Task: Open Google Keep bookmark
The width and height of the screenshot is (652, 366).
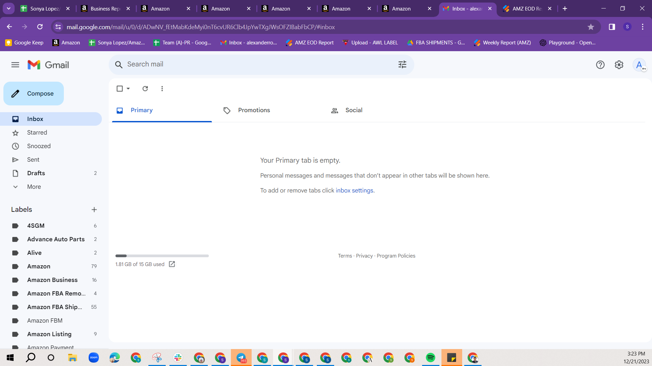Action: tap(24, 43)
